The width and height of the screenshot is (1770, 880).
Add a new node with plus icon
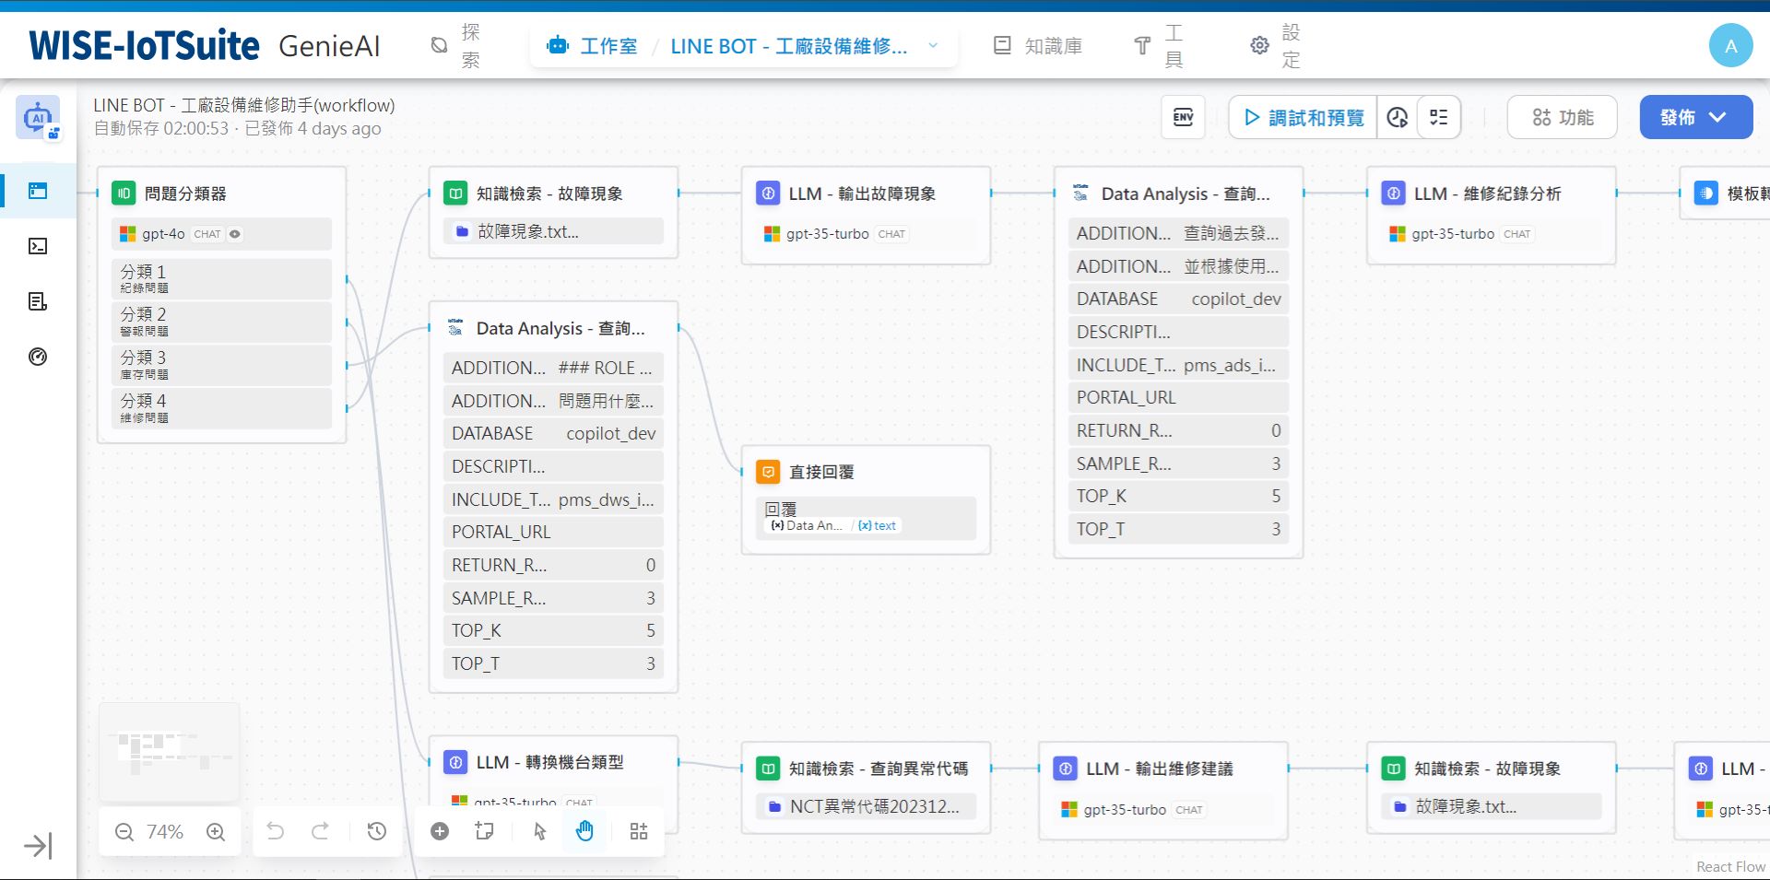pos(440,831)
